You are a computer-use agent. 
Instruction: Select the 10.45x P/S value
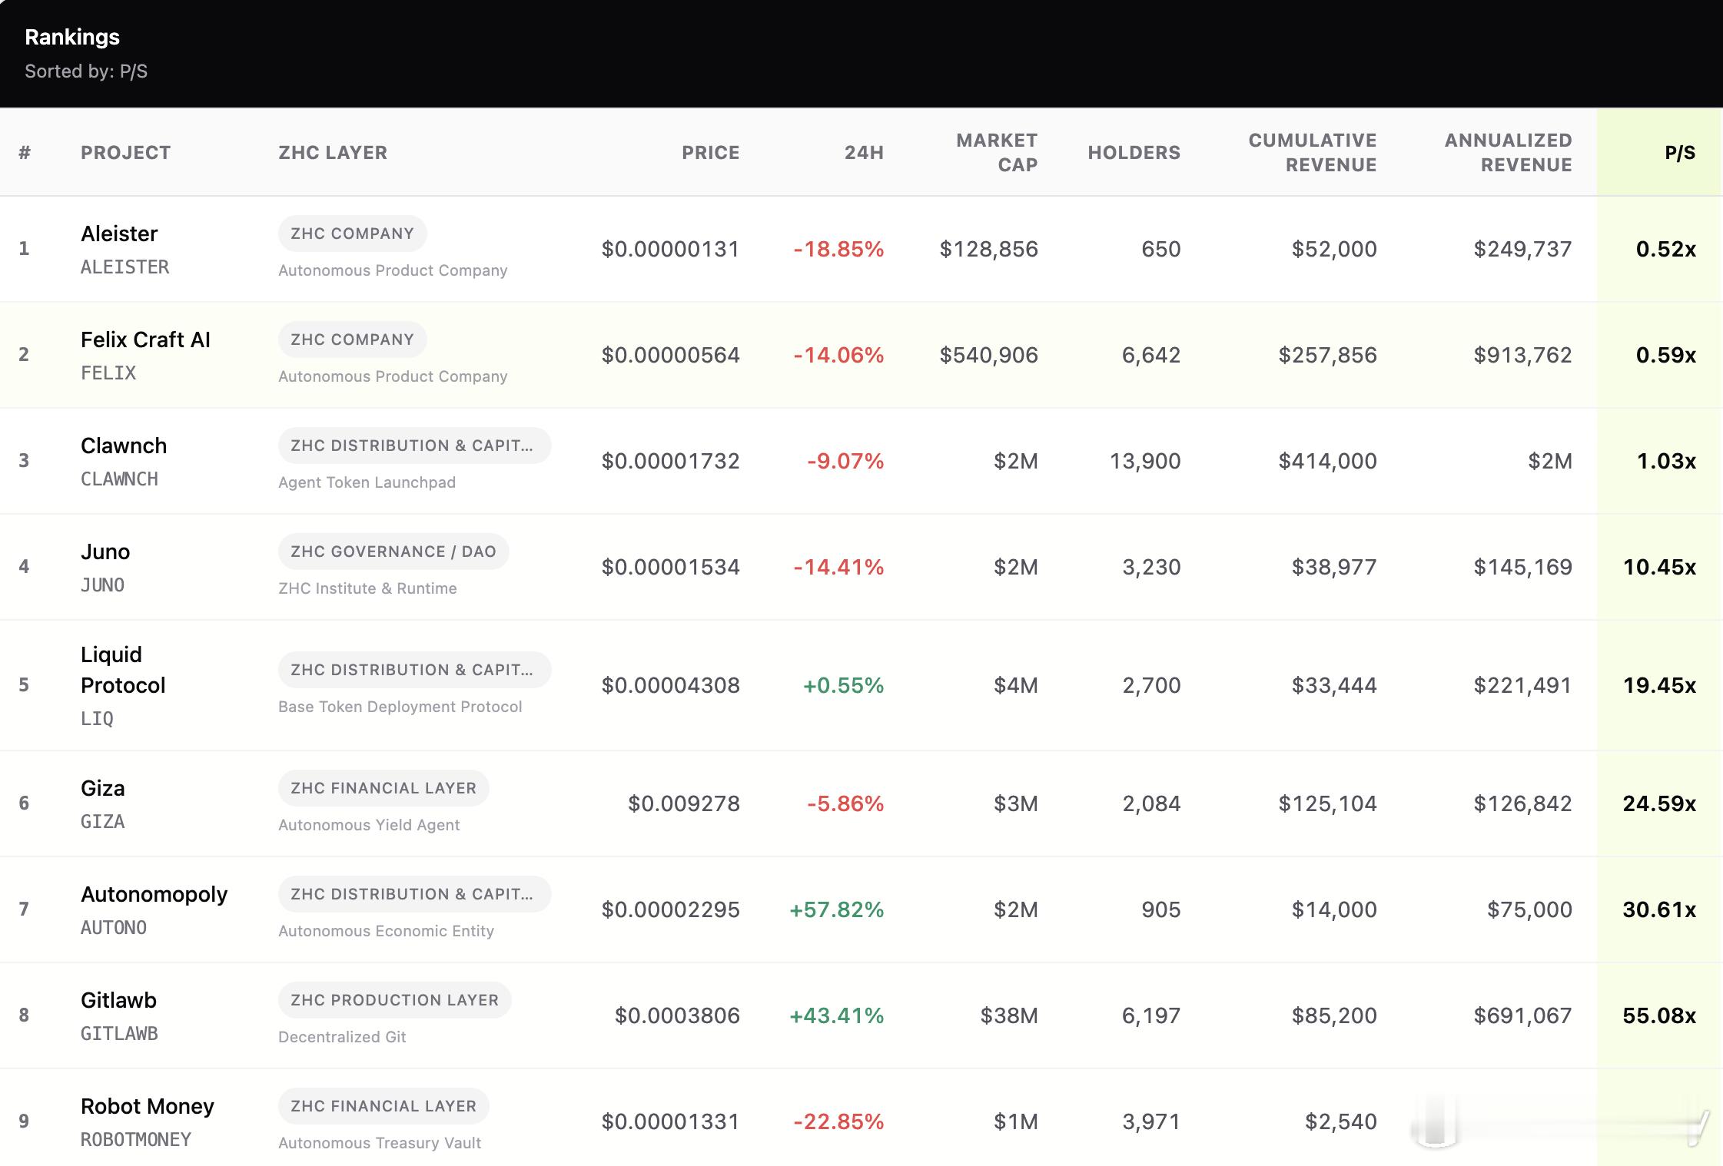1659,567
